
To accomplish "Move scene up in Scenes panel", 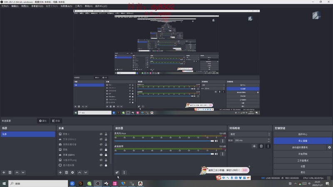I will click(x=17, y=172).
